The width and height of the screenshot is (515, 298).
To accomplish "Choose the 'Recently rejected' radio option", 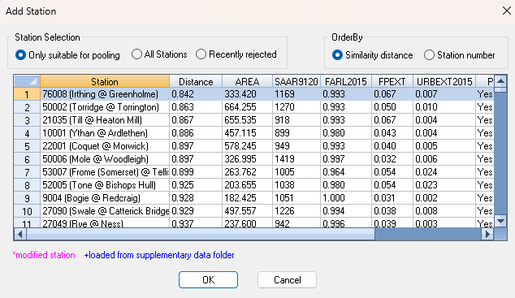I will [x=236, y=54].
